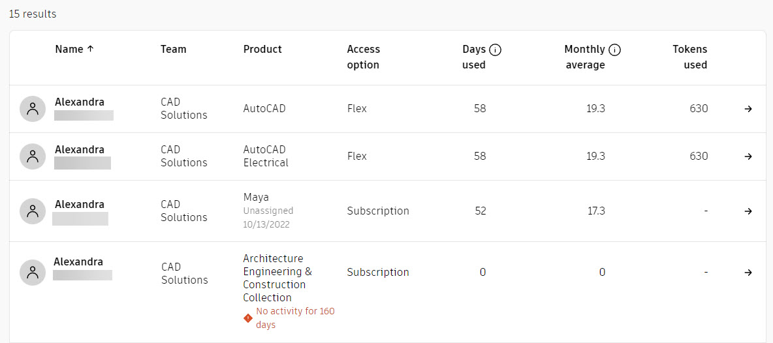Click the Monthly average info icon
The image size is (773, 343).
pos(614,50)
